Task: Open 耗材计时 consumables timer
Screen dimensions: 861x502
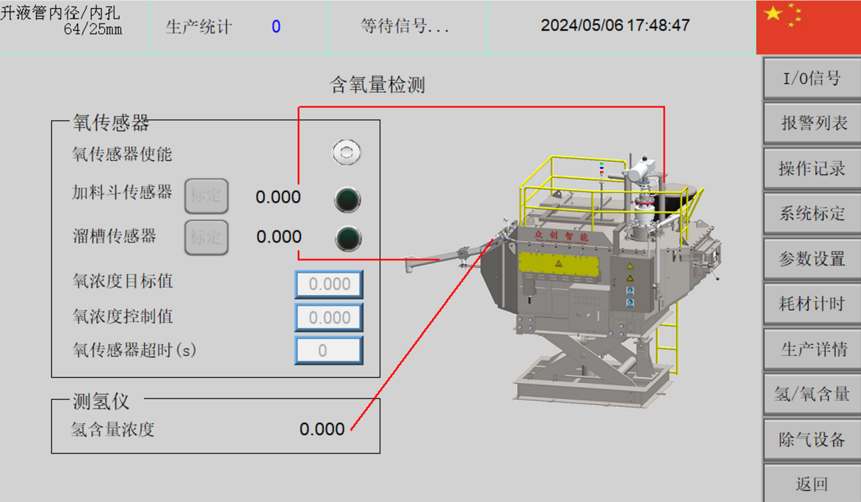Action: tap(812, 304)
